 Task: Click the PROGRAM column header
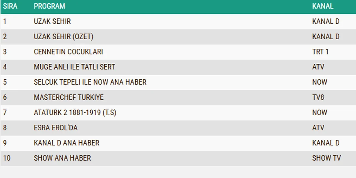[50, 6]
